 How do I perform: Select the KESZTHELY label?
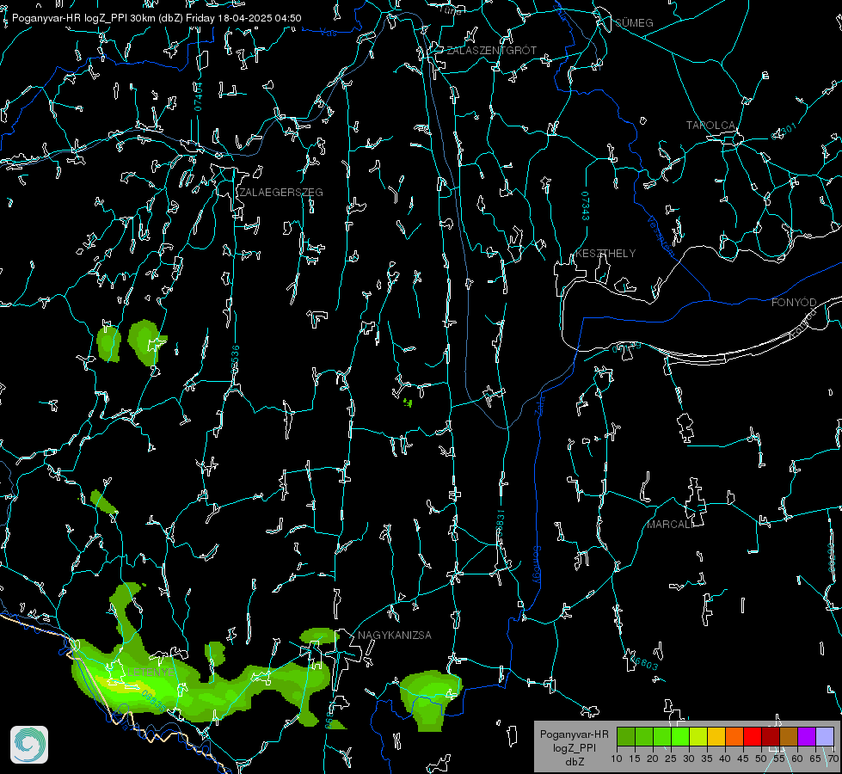(605, 253)
